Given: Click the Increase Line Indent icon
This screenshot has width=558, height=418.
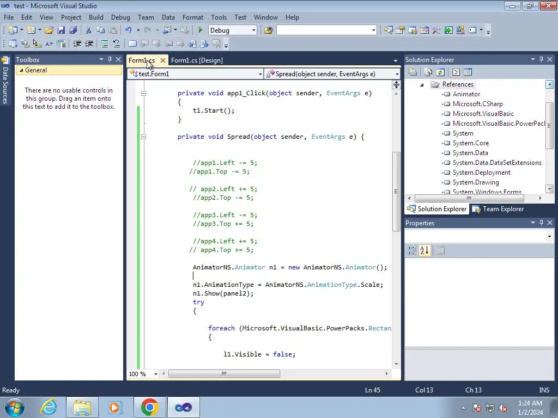Looking at the screenshot, I should (89, 44).
